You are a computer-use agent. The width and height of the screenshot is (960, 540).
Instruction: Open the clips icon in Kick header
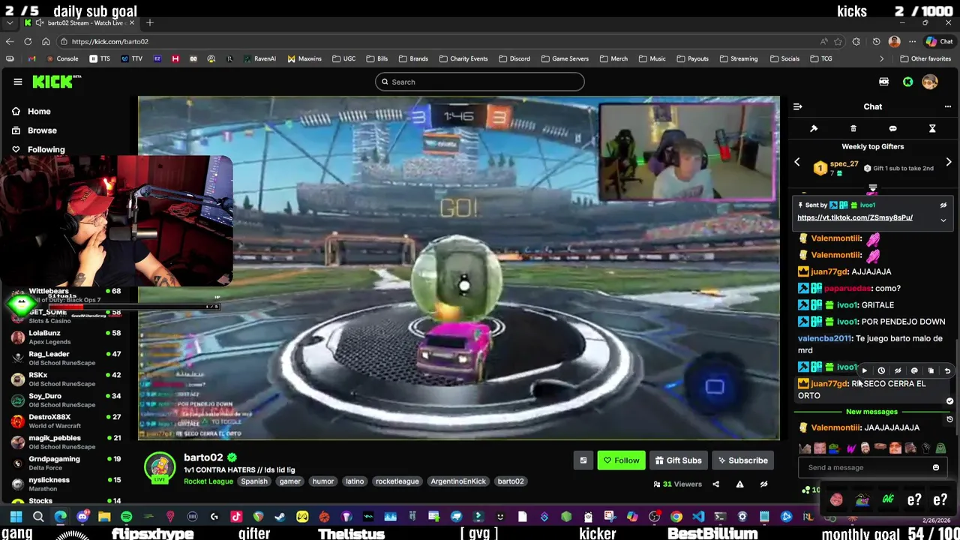coord(883,82)
